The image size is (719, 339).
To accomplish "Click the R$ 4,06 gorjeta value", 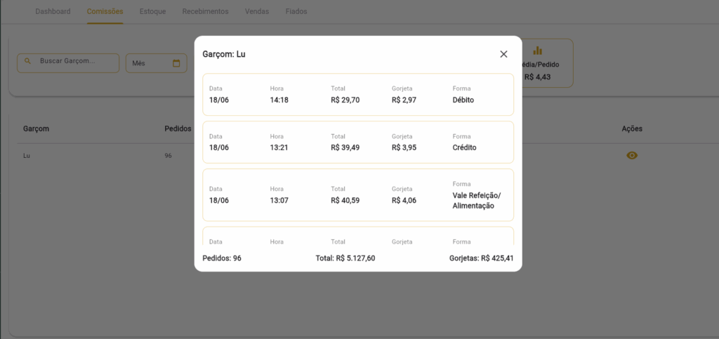I will [x=404, y=200].
